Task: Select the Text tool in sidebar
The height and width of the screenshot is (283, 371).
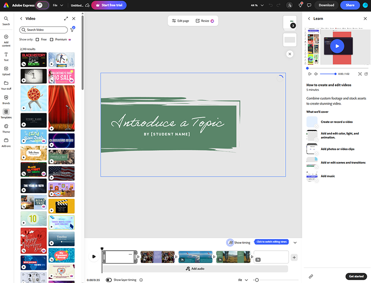Action: (x=6, y=56)
